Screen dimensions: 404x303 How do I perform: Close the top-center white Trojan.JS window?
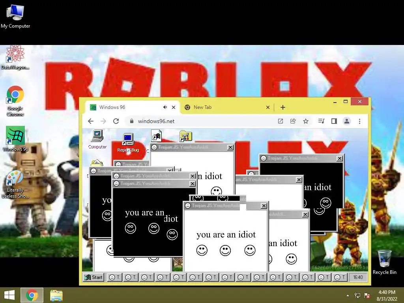pyautogui.click(x=230, y=148)
